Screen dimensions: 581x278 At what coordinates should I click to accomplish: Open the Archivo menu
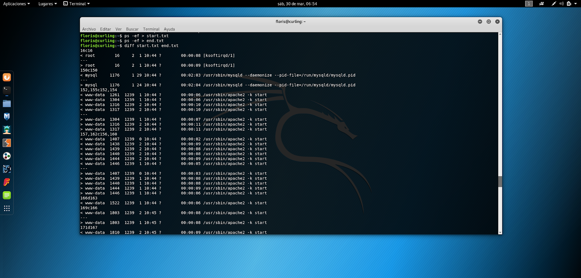(x=89, y=29)
